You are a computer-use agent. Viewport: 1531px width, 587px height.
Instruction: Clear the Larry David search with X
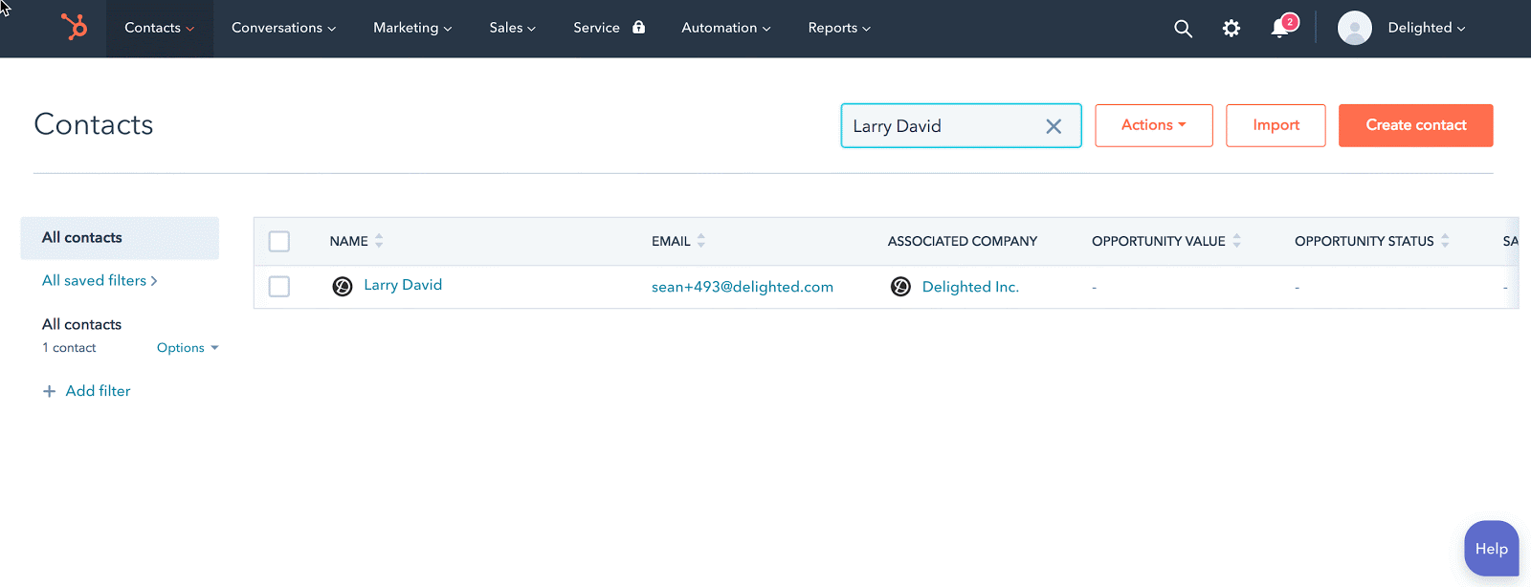click(x=1054, y=126)
